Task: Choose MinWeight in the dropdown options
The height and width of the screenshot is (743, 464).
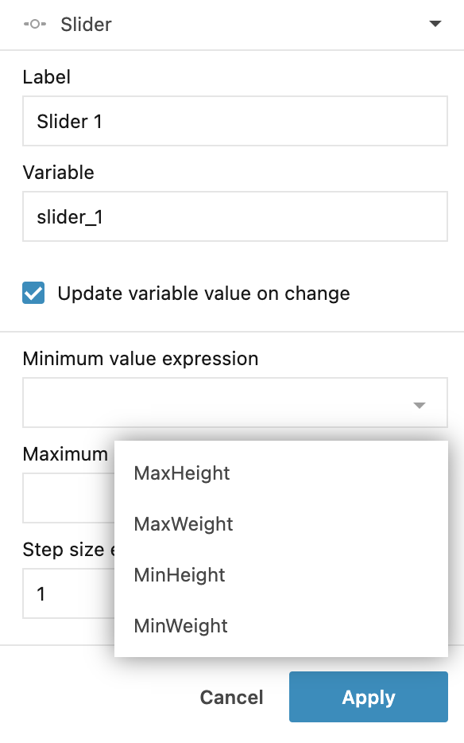Action: [x=180, y=626]
